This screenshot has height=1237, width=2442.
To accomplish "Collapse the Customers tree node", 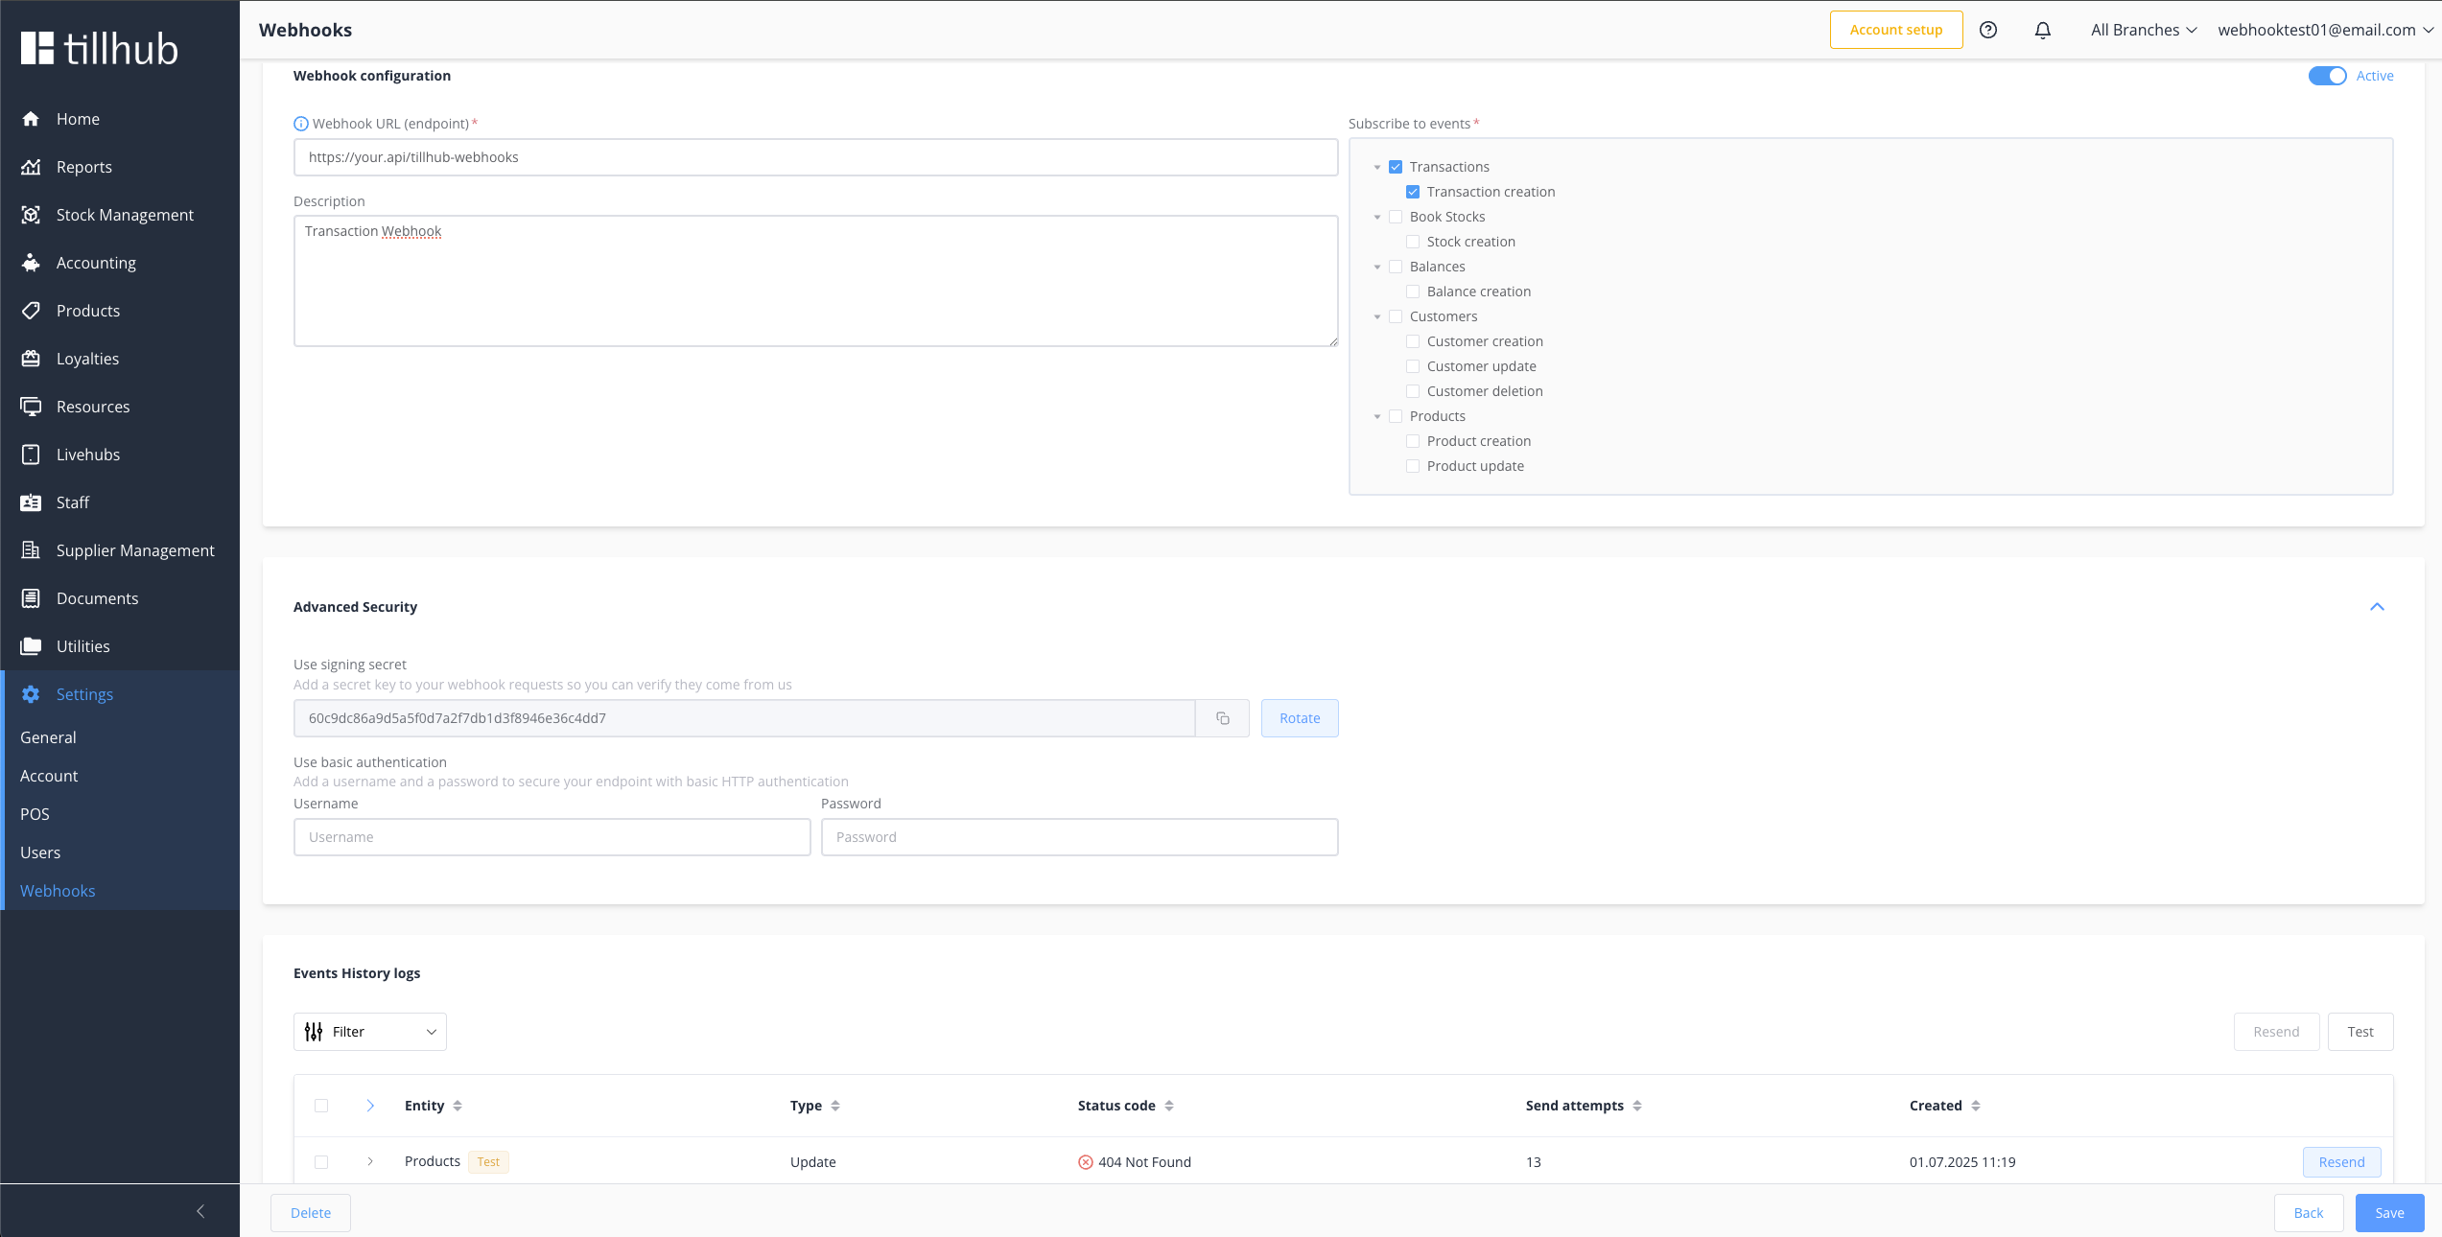I will click(1377, 316).
